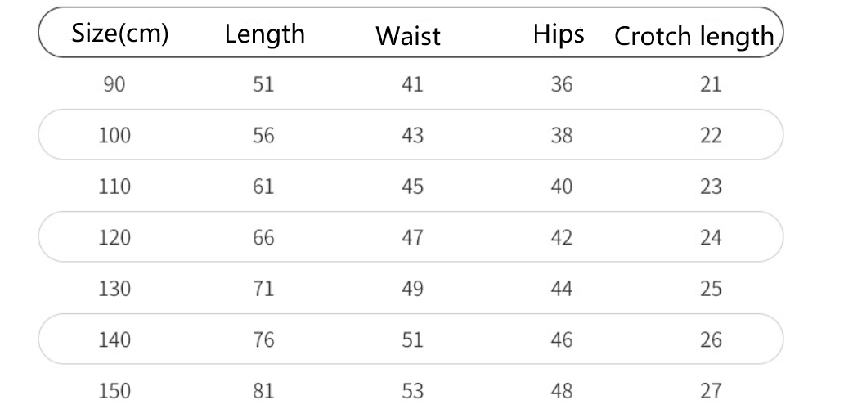Viewport: 844px width, 409px height.
Task: Select the size 100 row label
Action: (x=114, y=135)
